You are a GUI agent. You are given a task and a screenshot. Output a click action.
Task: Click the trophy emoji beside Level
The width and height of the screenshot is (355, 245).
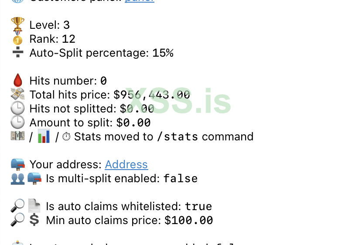(x=17, y=25)
